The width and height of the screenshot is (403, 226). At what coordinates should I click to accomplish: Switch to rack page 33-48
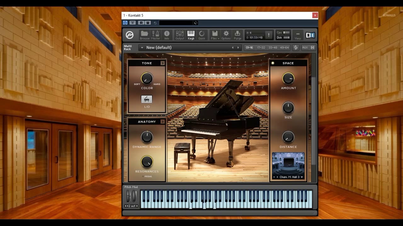[273, 48]
